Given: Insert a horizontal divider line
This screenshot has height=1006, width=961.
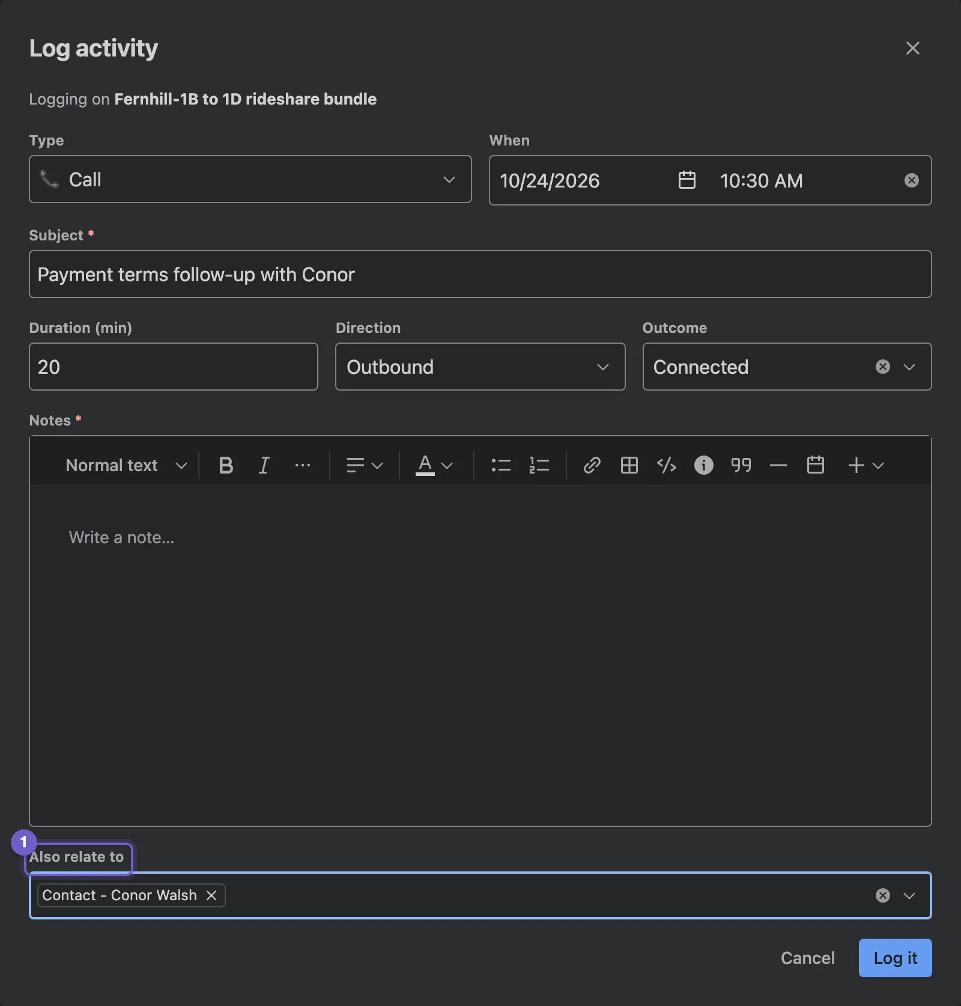Looking at the screenshot, I should [x=778, y=465].
